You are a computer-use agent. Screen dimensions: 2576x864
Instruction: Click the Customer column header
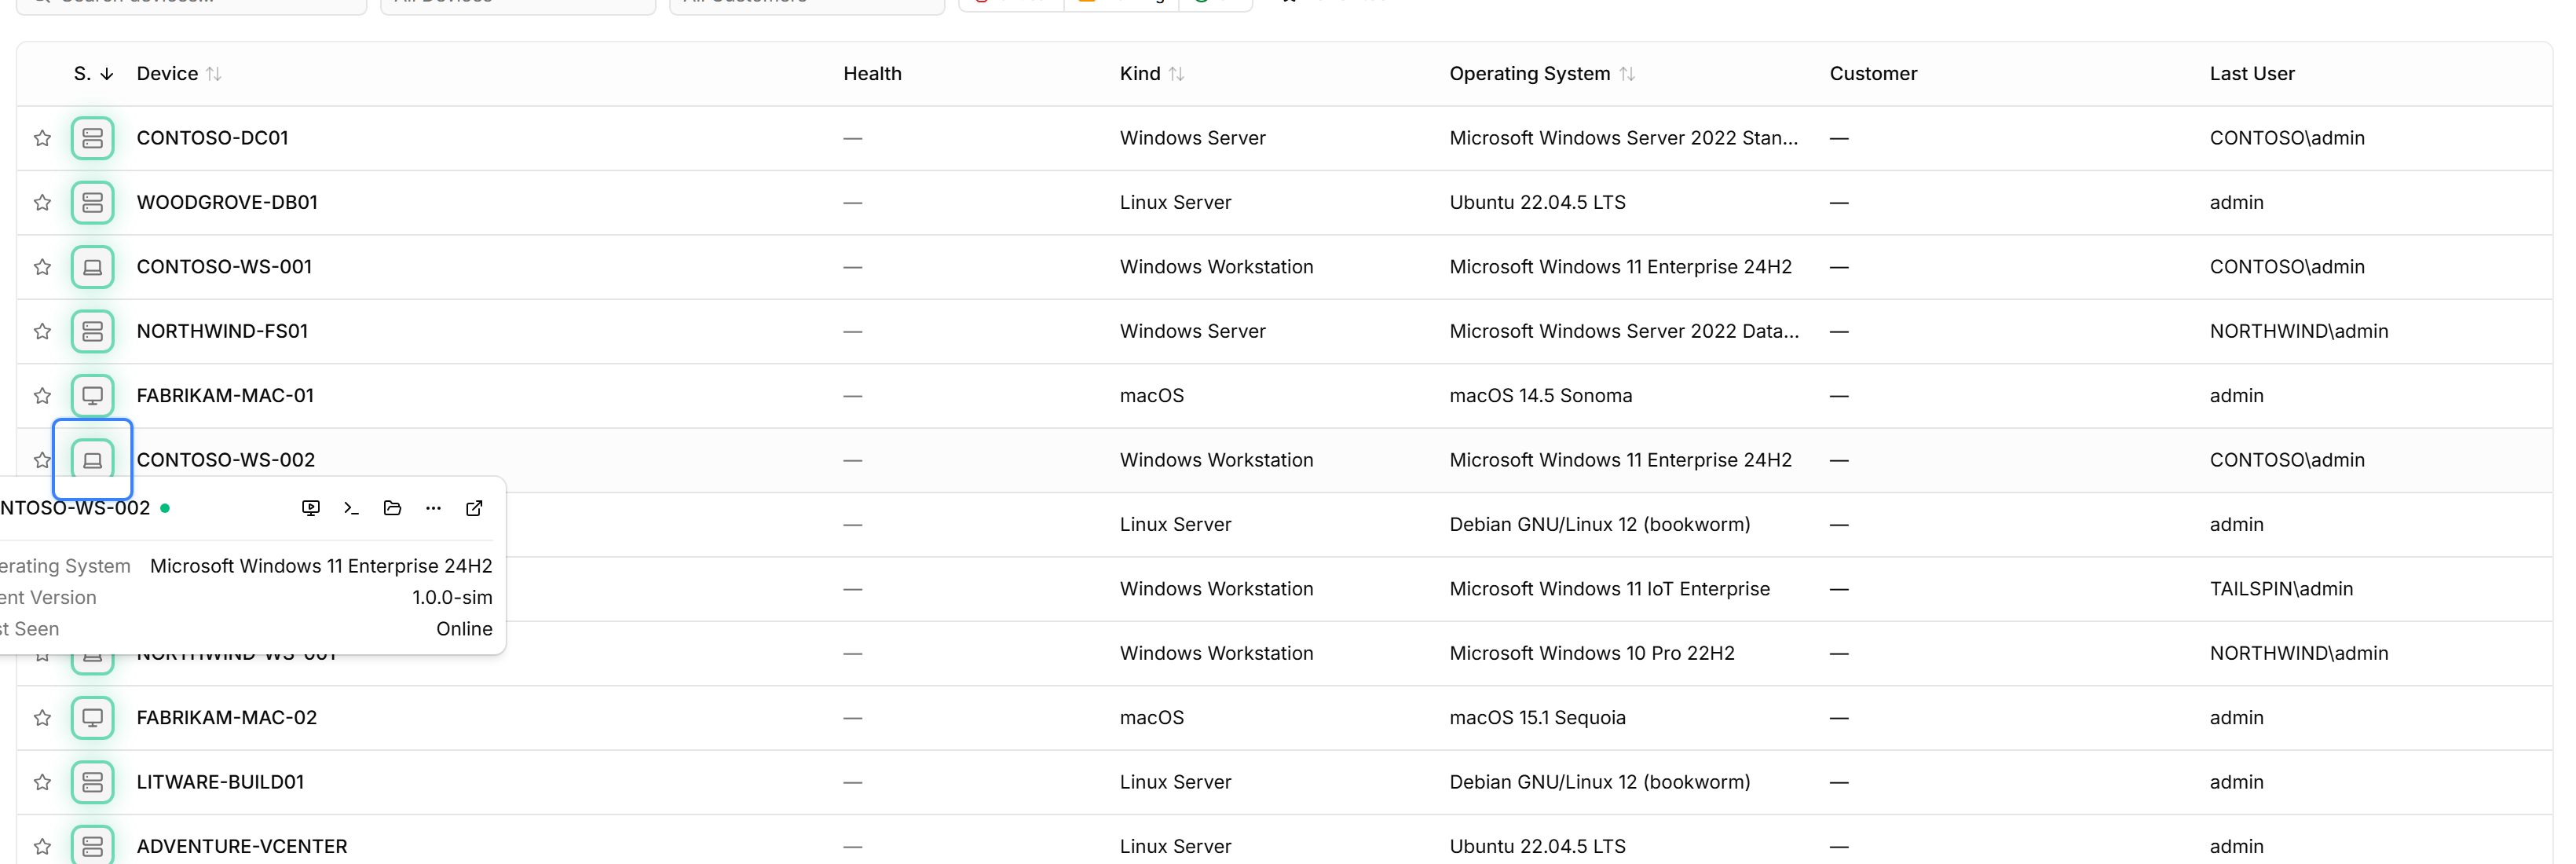pos(1873,74)
